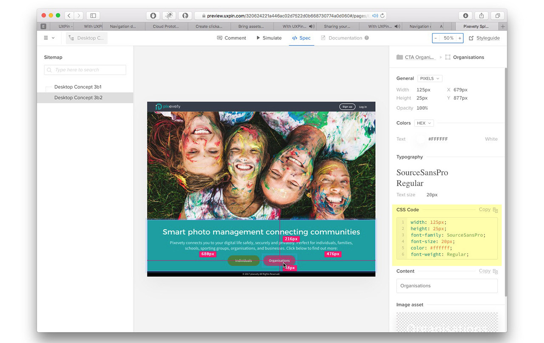Decrease zoom with the minus button
This screenshot has height=343, width=544.
click(436, 38)
